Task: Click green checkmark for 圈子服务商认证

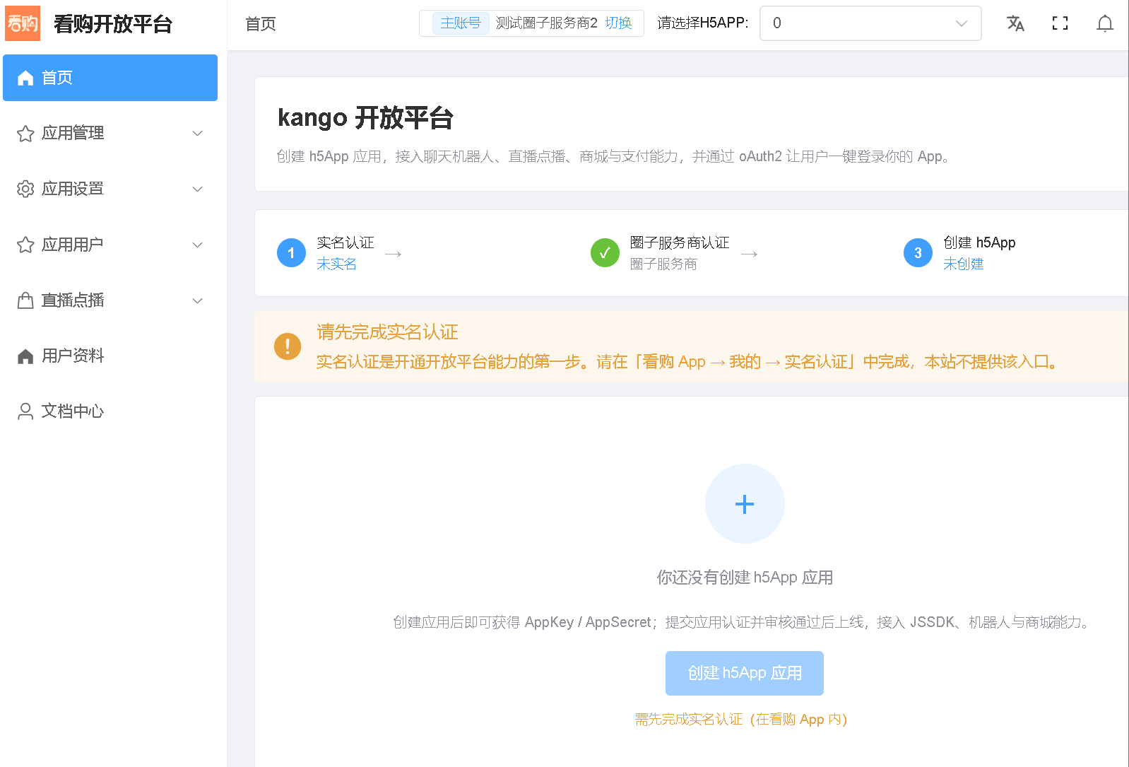Action: pos(605,253)
